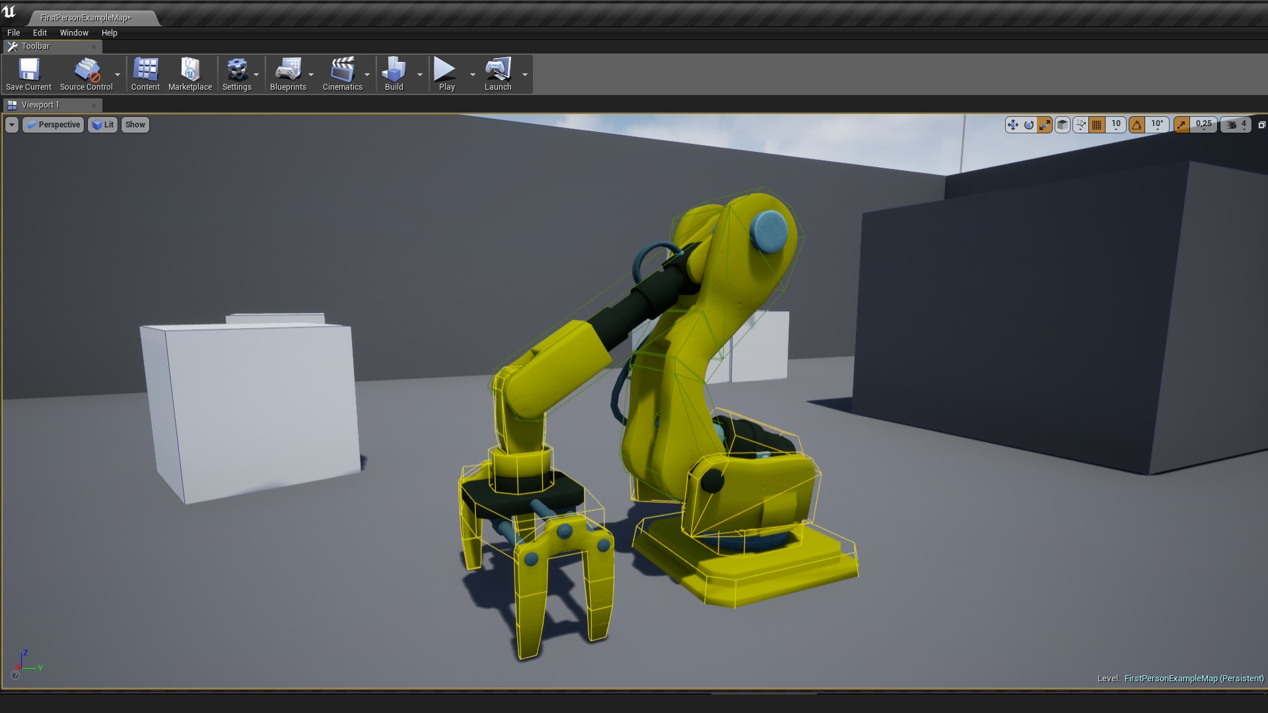Toggle scale snapping arrow button
Screen dimensions: 1268x713
pyautogui.click(x=1181, y=125)
